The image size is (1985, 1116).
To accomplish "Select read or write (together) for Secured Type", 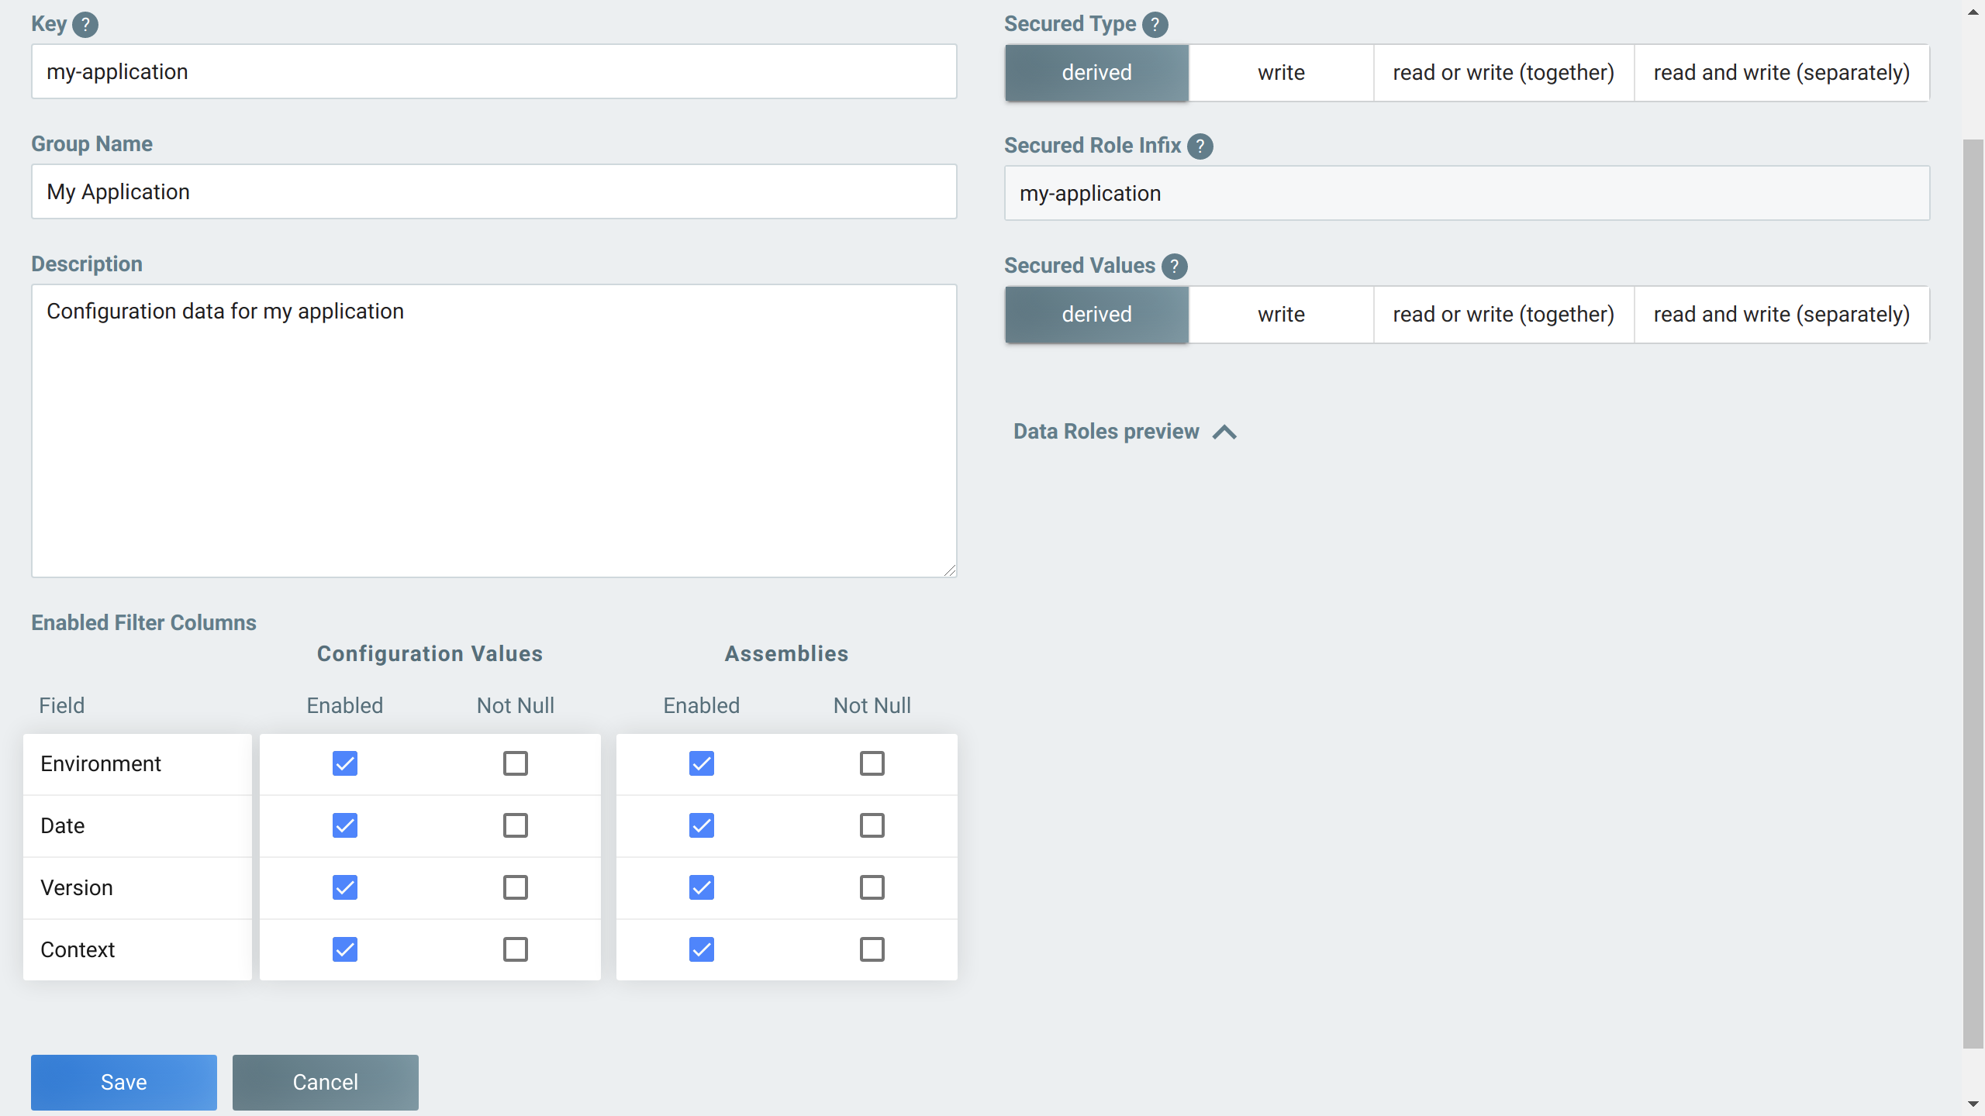I will tap(1503, 72).
